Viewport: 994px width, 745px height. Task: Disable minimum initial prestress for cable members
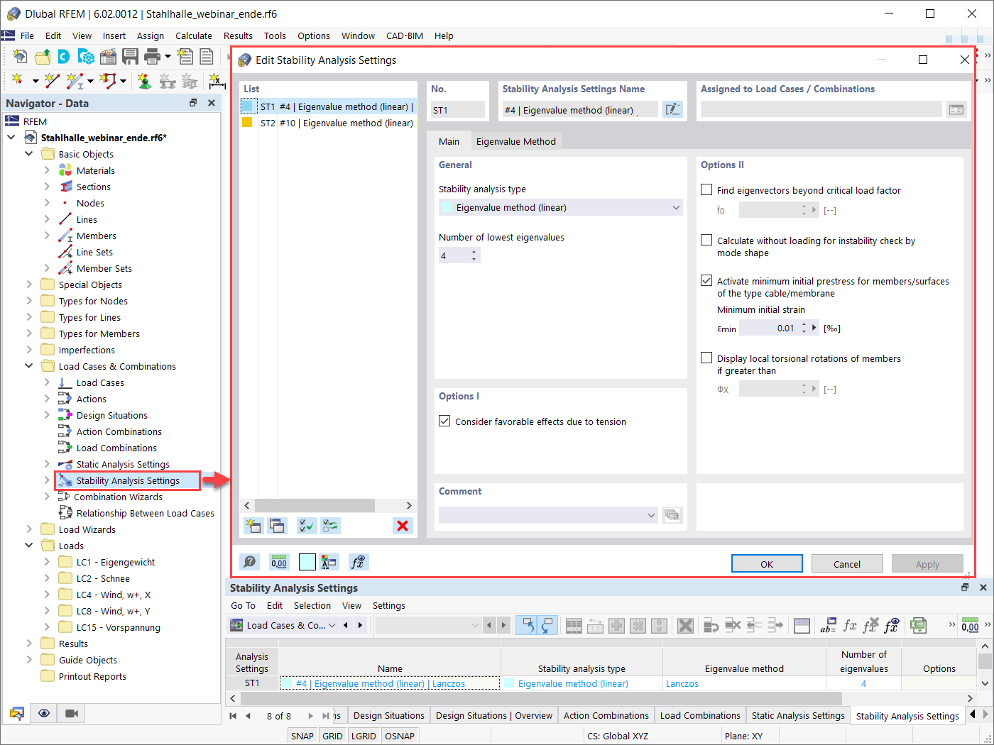tap(706, 280)
